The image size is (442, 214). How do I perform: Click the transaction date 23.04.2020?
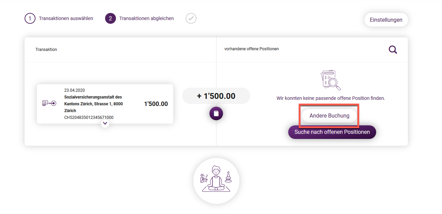coord(75,90)
